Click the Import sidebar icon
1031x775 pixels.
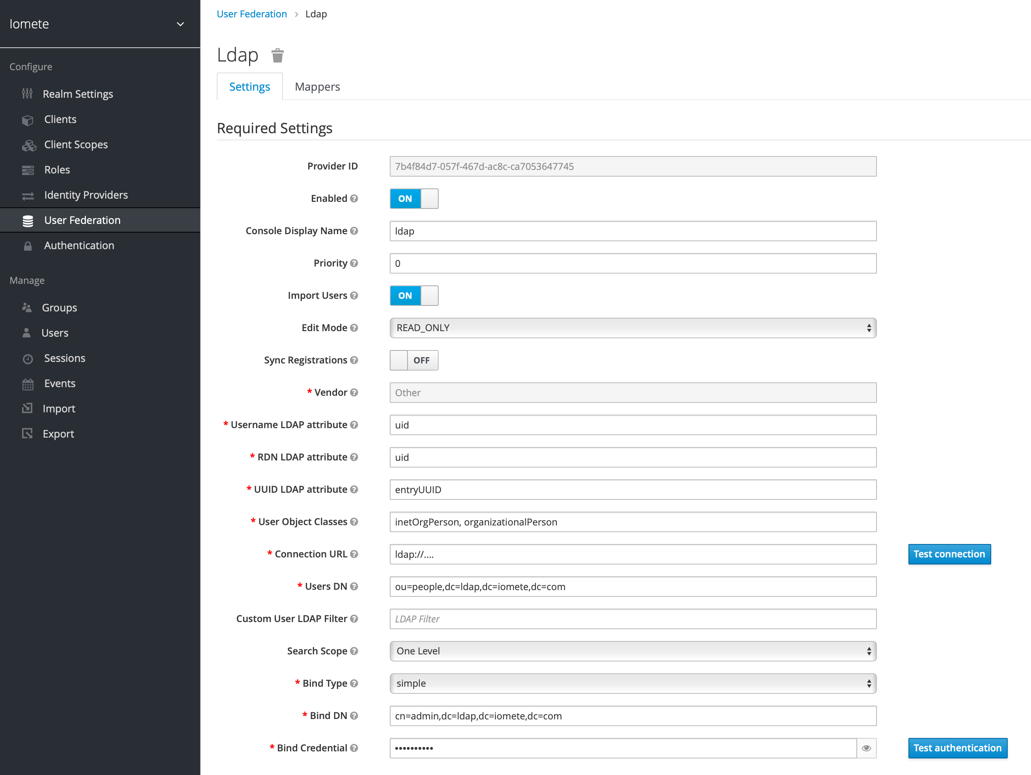click(x=28, y=408)
